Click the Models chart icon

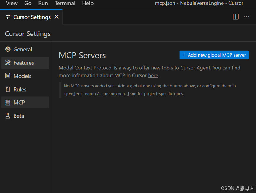point(8,76)
